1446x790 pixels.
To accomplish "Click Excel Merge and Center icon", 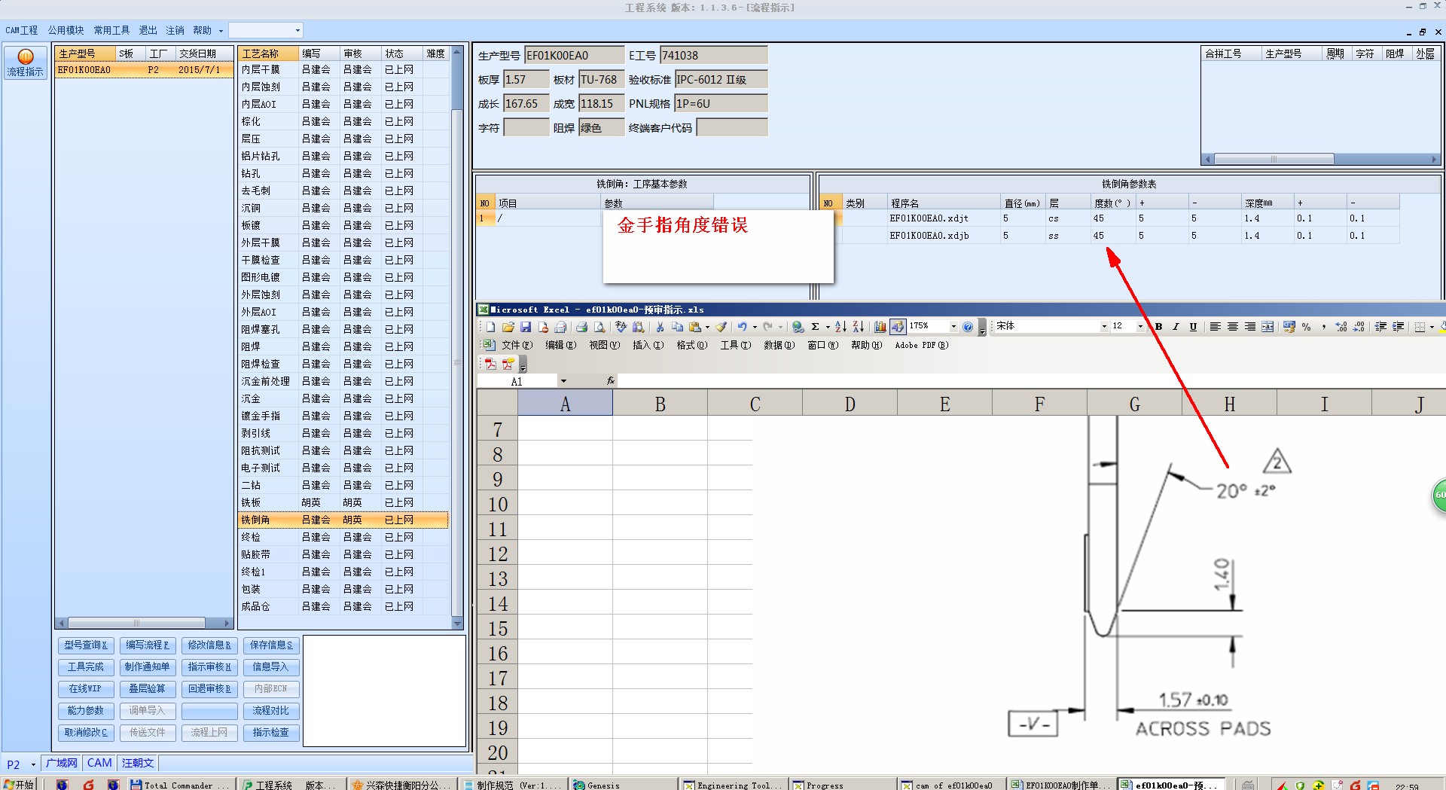I will [x=1268, y=327].
